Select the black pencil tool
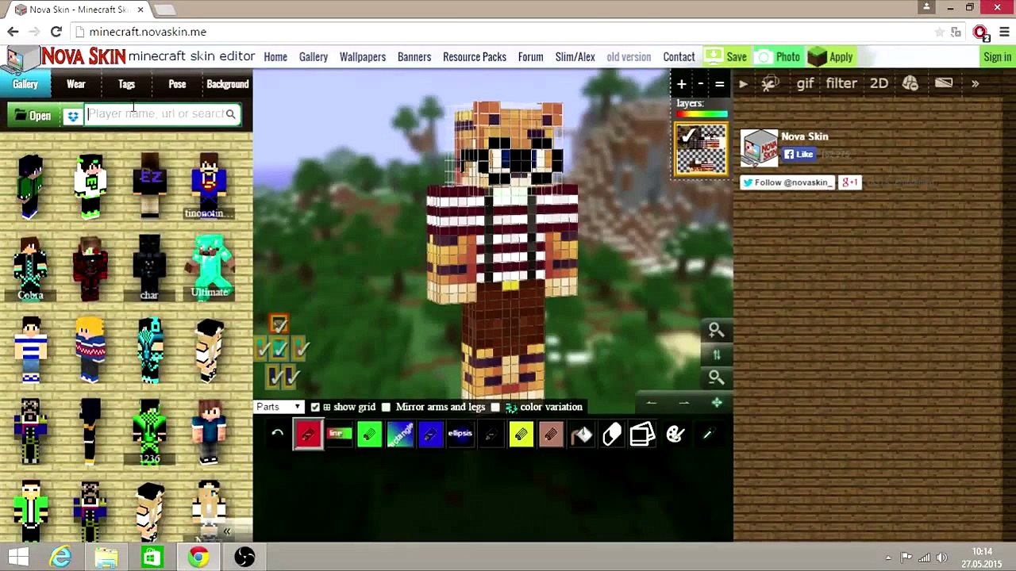Viewport: 1016px width, 571px height. pyautogui.click(x=491, y=434)
